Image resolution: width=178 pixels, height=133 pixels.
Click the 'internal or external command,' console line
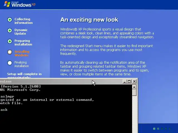pos(47,100)
